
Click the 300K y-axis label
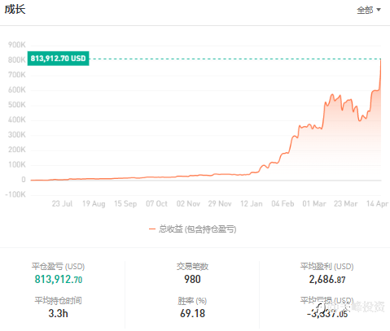[17, 135]
